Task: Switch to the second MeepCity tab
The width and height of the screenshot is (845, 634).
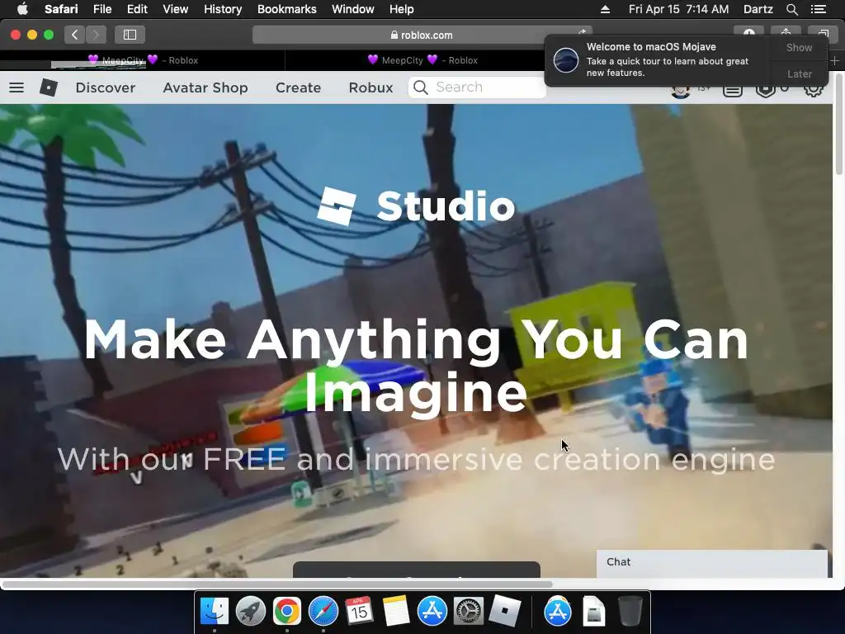Action: click(x=422, y=60)
